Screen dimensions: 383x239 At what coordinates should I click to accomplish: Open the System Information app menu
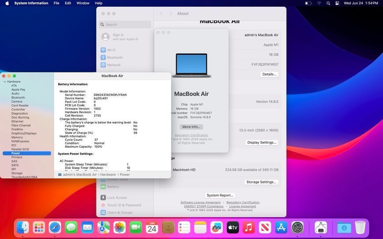tap(31, 3)
